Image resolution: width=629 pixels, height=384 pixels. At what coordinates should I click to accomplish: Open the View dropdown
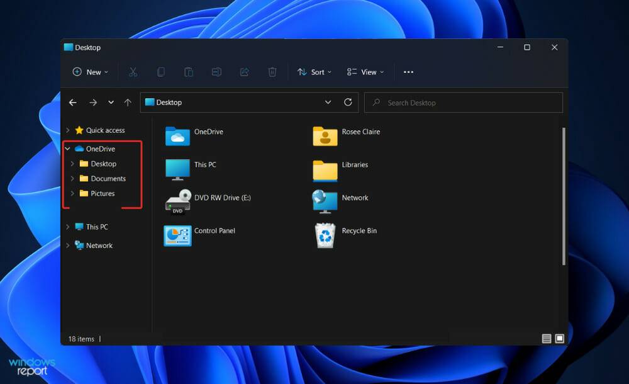pos(365,72)
